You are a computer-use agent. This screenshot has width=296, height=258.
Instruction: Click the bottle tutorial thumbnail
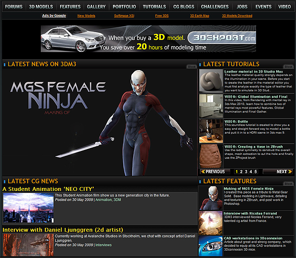[211, 131]
